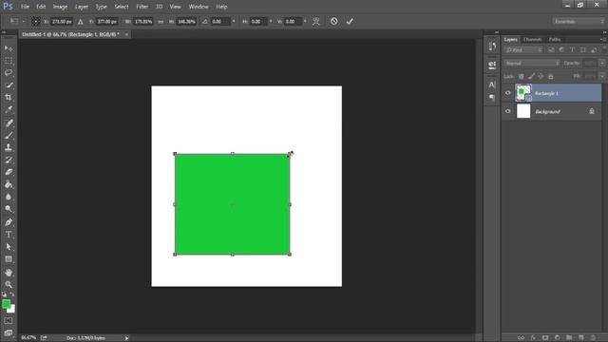This screenshot has width=608, height=342.
Task: Select the Spot Healing Brush tool
Action: (9, 123)
